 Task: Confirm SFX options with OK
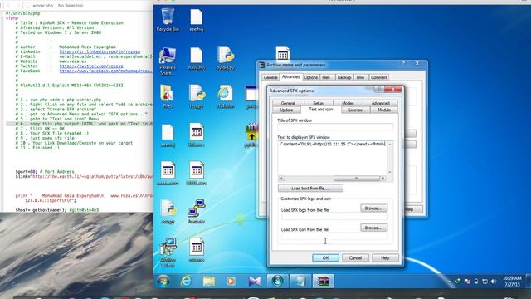[x=325, y=258]
